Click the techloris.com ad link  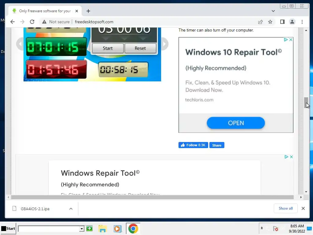[199, 100]
